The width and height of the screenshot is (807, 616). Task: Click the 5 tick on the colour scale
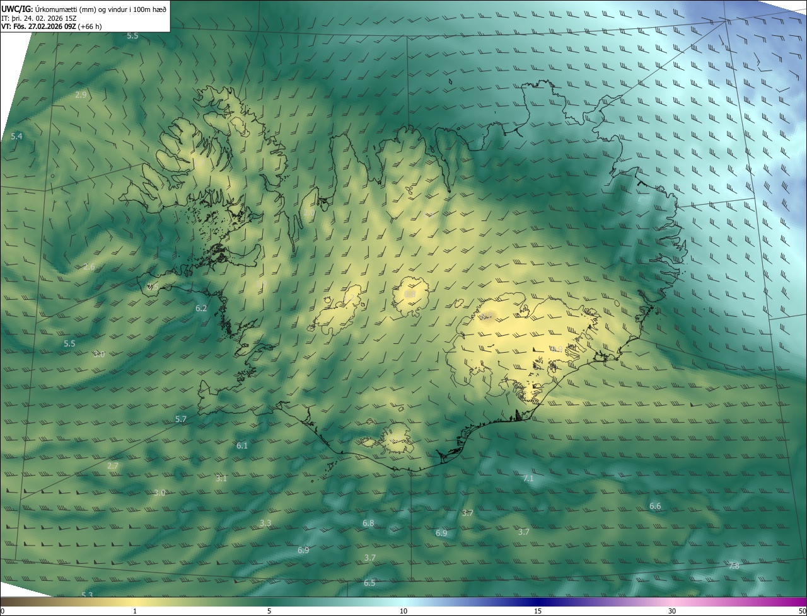[269, 611]
